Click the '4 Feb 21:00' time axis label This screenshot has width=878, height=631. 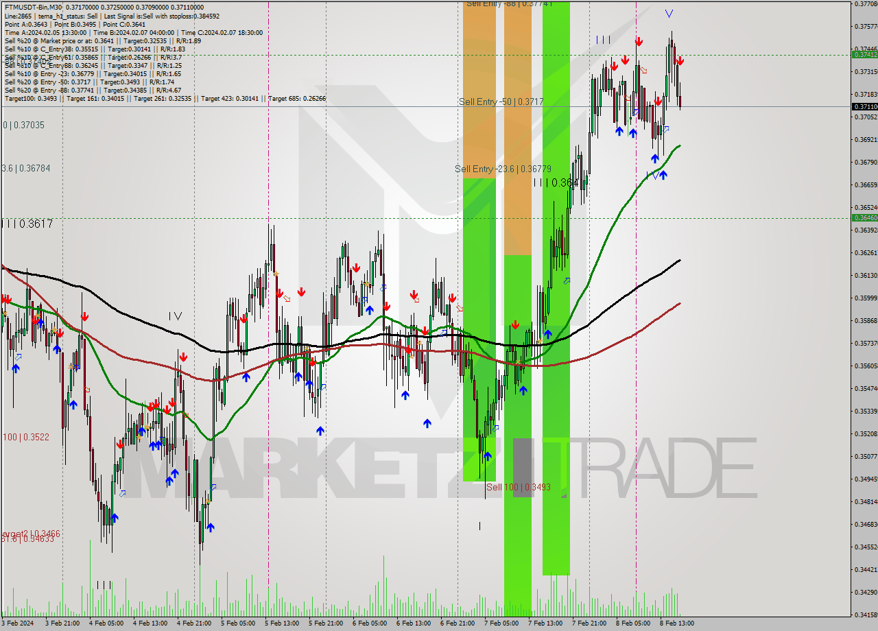pos(193,623)
